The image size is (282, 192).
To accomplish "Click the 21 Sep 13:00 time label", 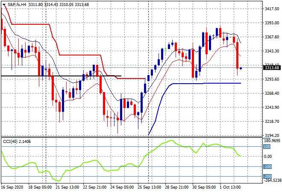I will (67, 187).
